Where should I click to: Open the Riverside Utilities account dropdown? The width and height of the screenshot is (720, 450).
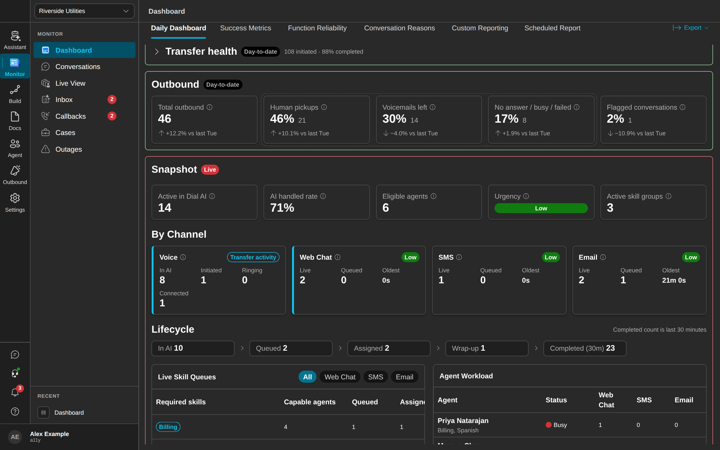coord(84,11)
